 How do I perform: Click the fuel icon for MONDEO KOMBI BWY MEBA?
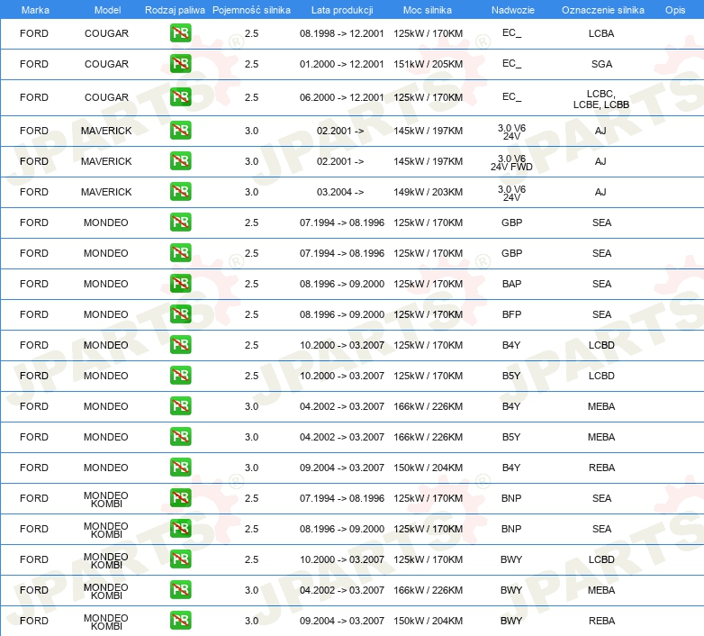pyautogui.click(x=180, y=590)
